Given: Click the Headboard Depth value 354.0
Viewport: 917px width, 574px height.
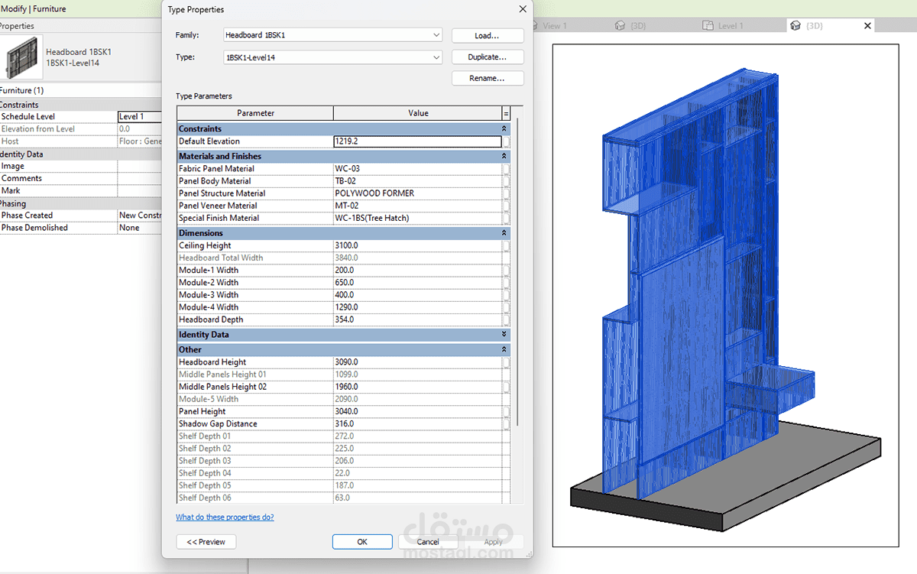Looking at the screenshot, I should click(x=417, y=319).
